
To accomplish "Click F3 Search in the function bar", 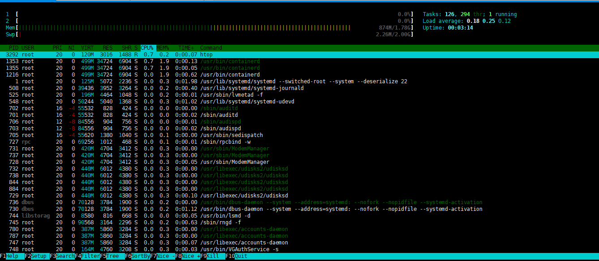I will [62, 256].
